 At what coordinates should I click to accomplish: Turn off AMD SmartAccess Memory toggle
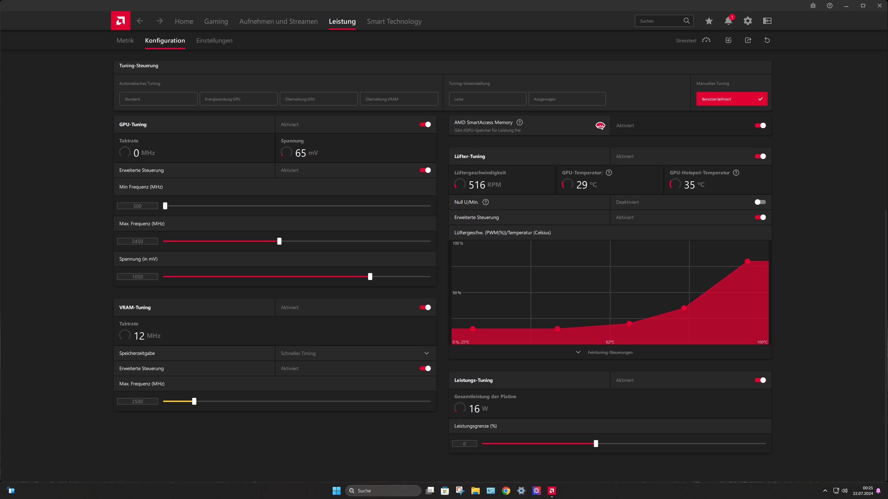760,125
